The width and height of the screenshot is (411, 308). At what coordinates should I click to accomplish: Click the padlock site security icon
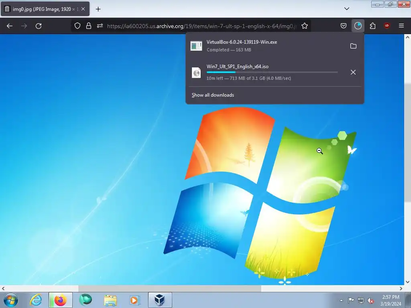(89, 26)
